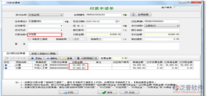Click the blue plus icon in second 大厦 row
206x96 pixels.
(x=6, y=68)
